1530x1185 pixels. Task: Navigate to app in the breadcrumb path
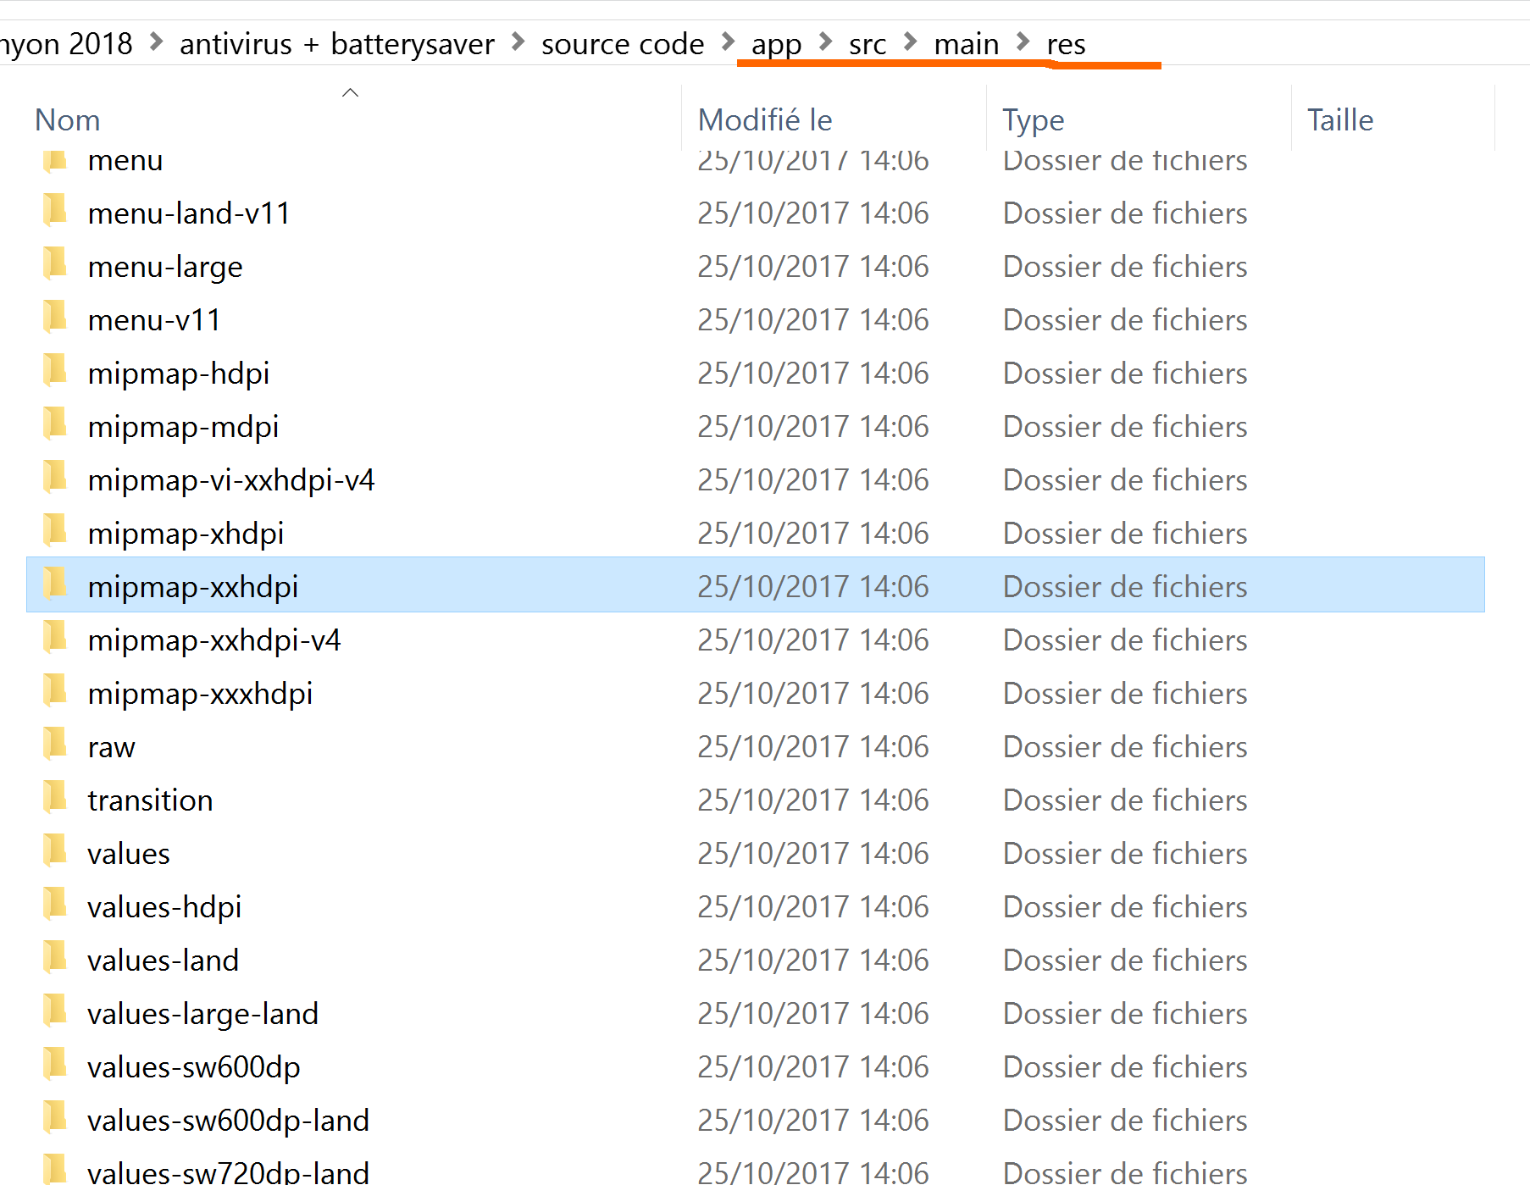[x=776, y=44]
